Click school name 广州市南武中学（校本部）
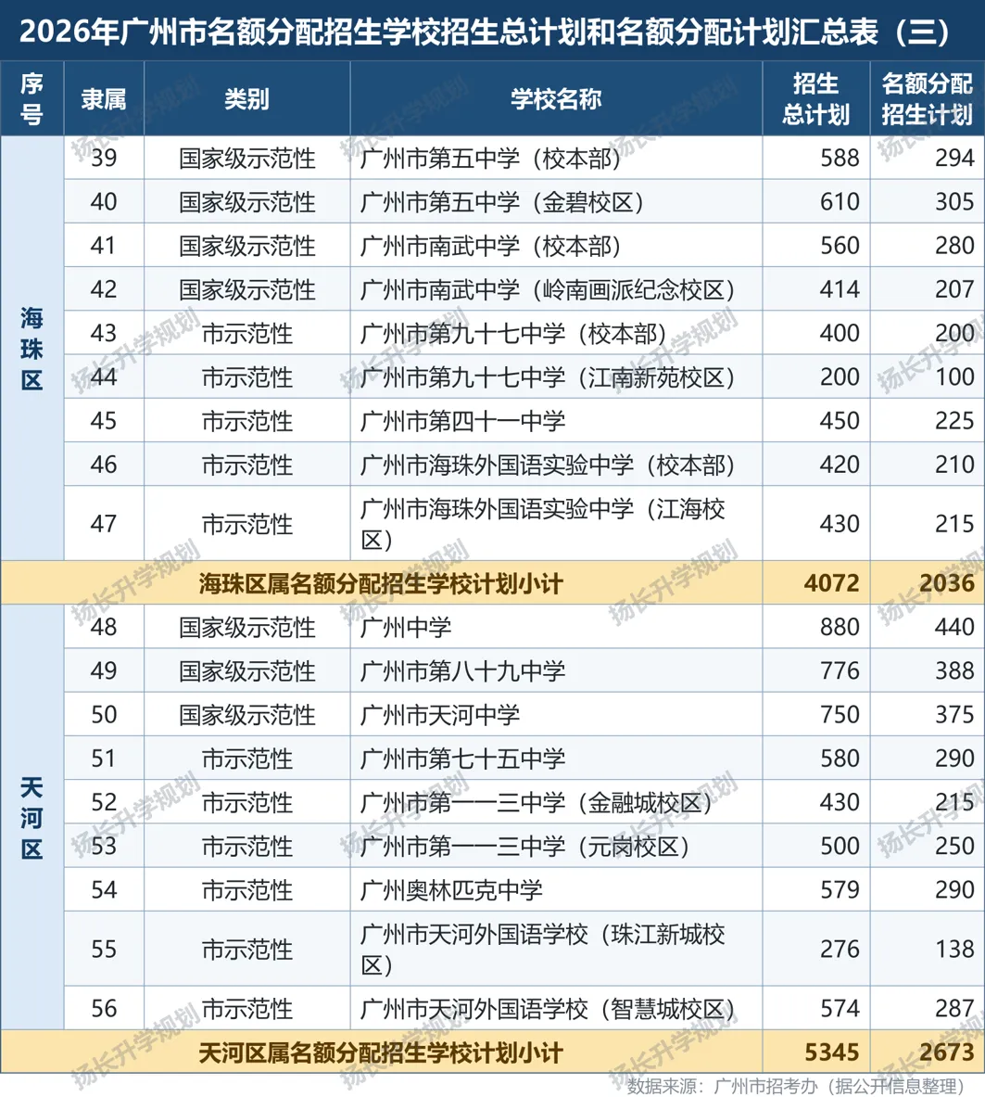The height and width of the screenshot is (1097, 985). click(489, 246)
